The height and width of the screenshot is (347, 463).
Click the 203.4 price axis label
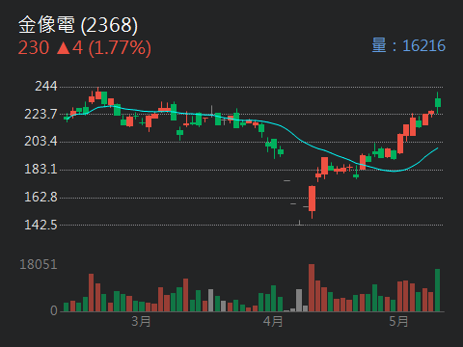(41, 141)
